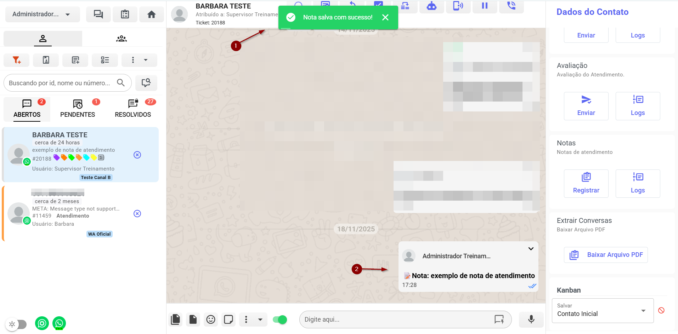The image size is (678, 334).
Task: Click the search contacts input field
Action: [60, 83]
